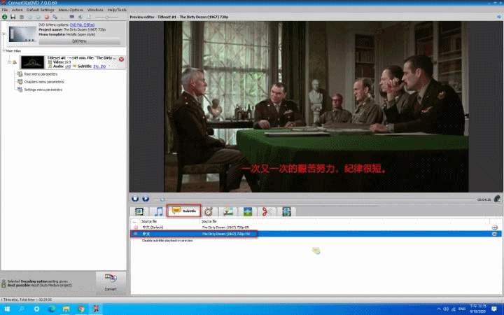Screen dimensions: 504x315
Task: Play the preview video
Action: tap(146, 198)
